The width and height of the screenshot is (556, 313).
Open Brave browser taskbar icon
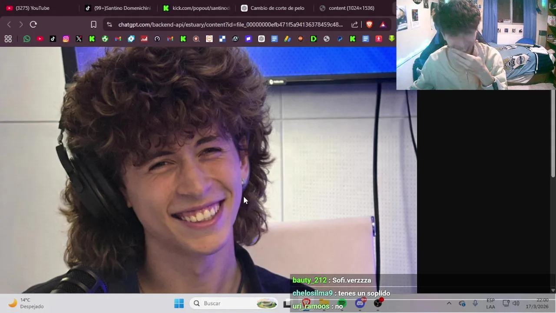[306, 303]
